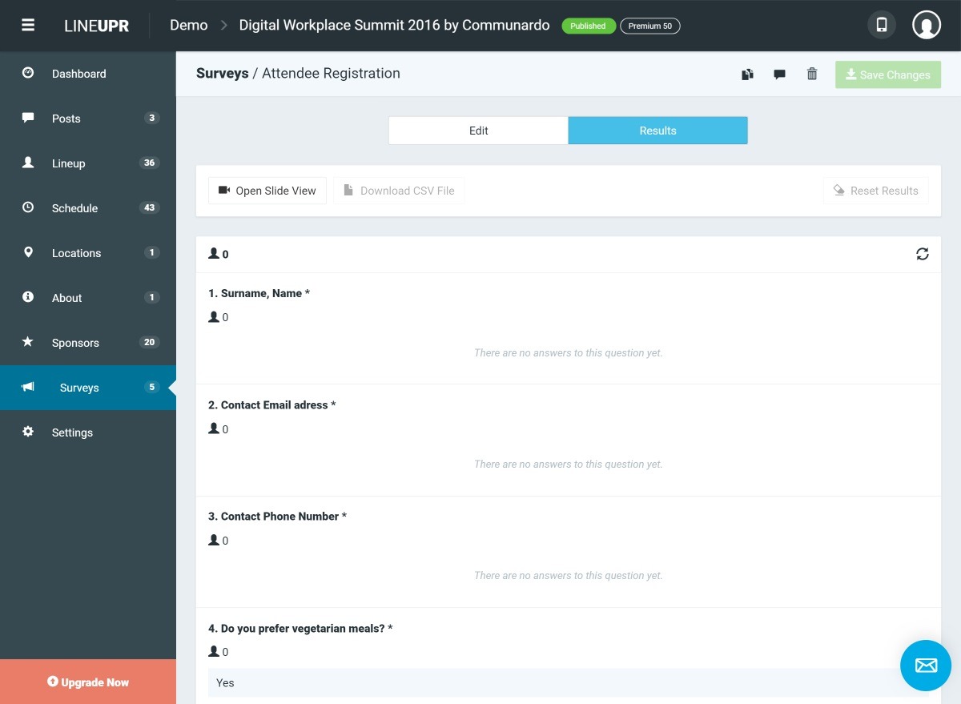This screenshot has width=961, height=704.
Task: Refresh the survey results
Action: pyautogui.click(x=922, y=254)
